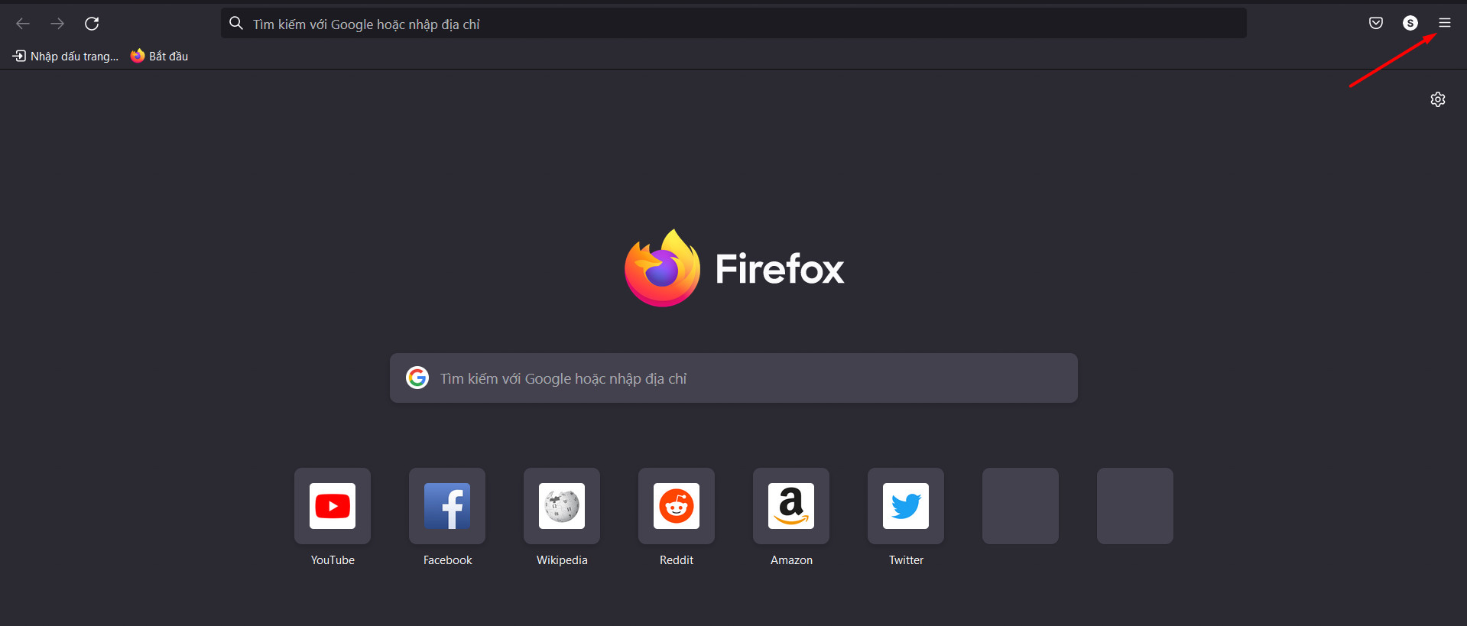The width and height of the screenshot is (1467, 626).
Task: Open the Reddit shortcut tile
Action: 677,506
